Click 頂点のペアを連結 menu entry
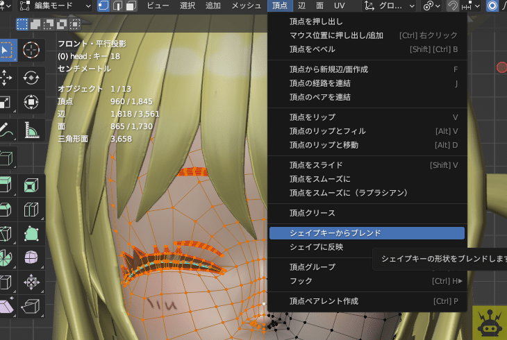Image resolution: width=507 pixels, height=340 pixels. tap(367, 97)
